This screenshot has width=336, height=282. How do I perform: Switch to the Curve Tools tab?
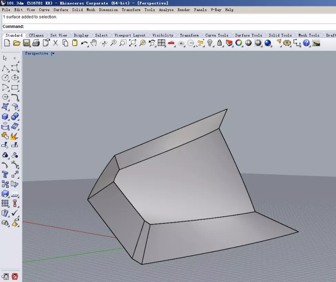217,35
